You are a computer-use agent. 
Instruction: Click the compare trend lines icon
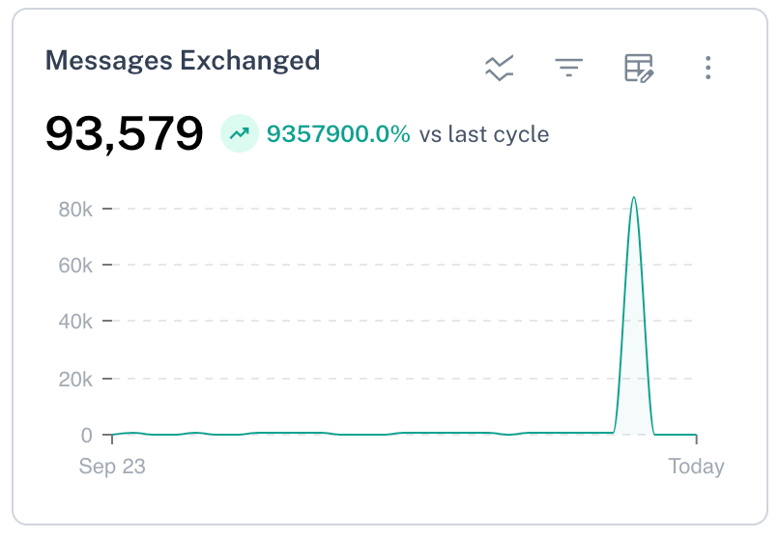(499, 68)
